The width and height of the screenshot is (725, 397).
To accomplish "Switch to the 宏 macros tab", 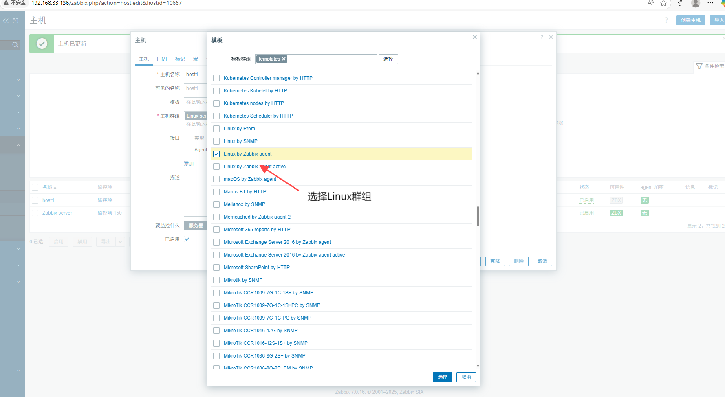I will (x=196, y=59).
